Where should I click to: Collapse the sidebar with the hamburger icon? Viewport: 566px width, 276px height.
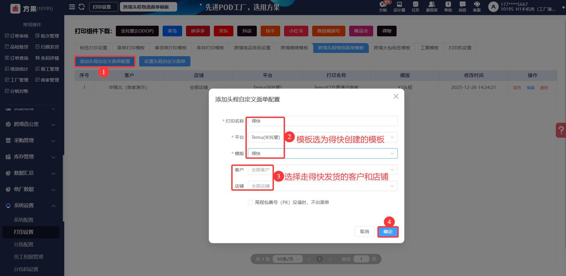(x=72, y=7)
